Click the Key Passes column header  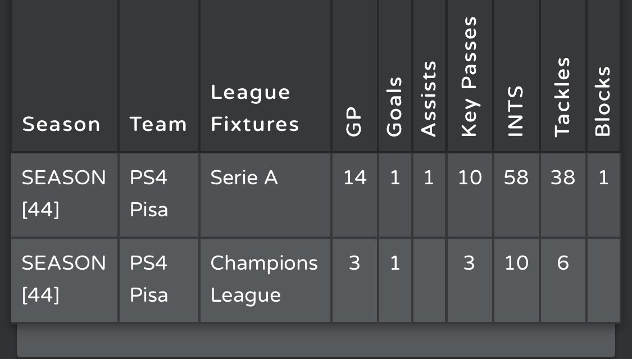[x=469, y=76]
